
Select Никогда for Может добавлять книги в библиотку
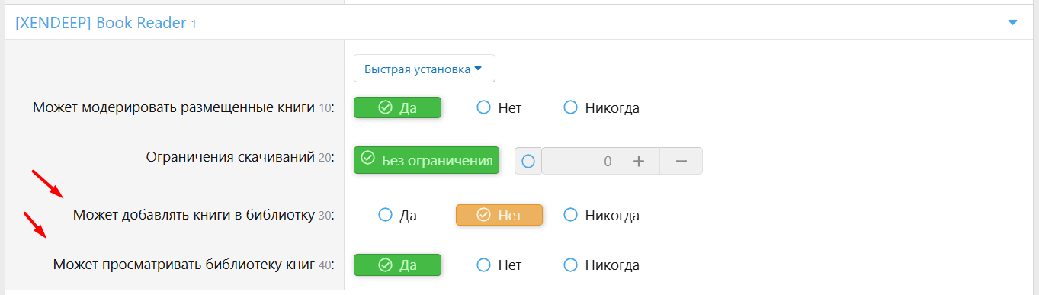601,215
